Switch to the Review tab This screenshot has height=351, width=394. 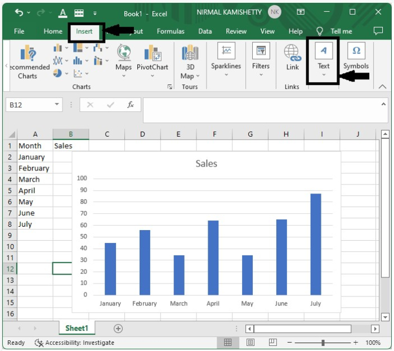pyautogui.click(x=236, y=31)
